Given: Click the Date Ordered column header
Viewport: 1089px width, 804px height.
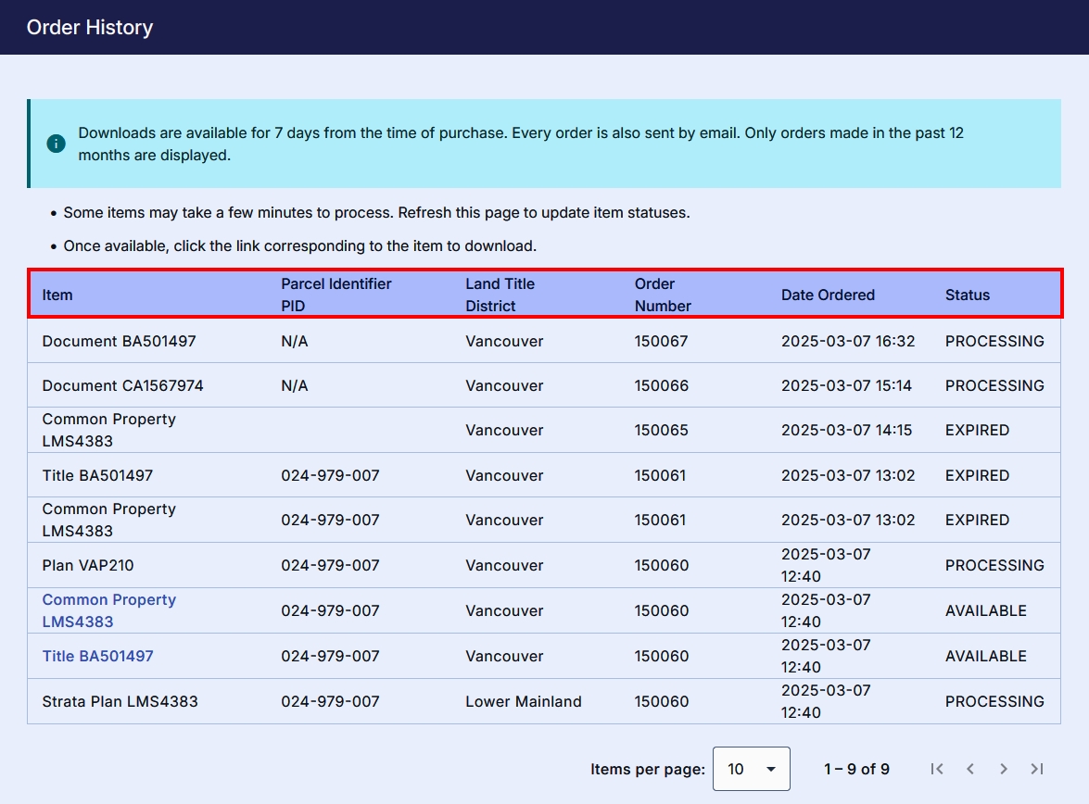Looking at the screenshot, I should point(828,295).
